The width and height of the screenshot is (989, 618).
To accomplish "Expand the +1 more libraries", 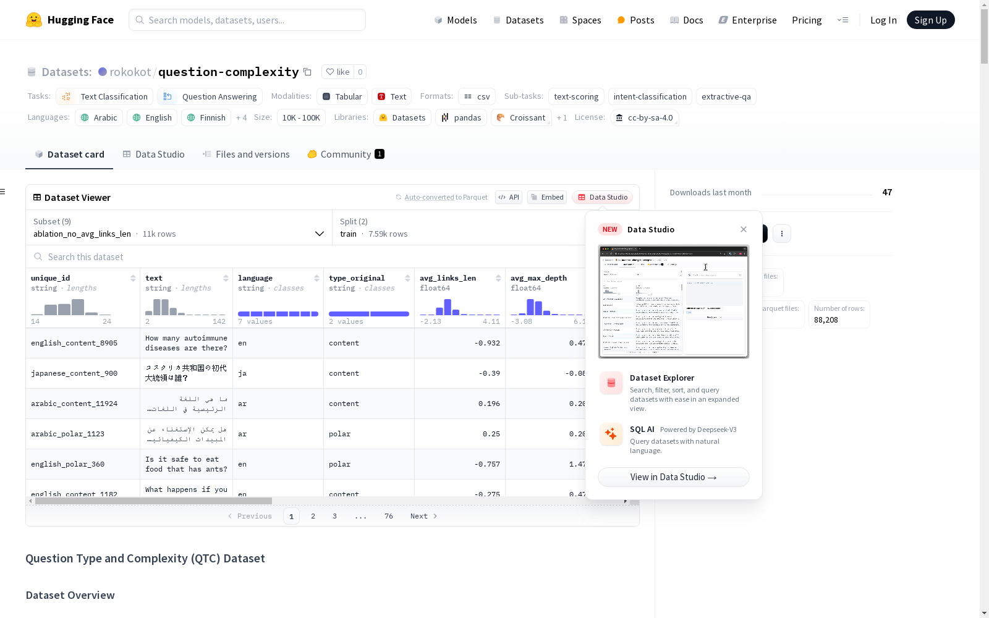I will tap(562, 117).
